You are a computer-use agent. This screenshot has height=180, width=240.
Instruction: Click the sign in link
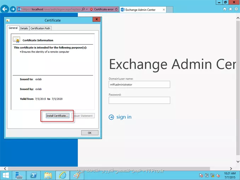point(124,117)
